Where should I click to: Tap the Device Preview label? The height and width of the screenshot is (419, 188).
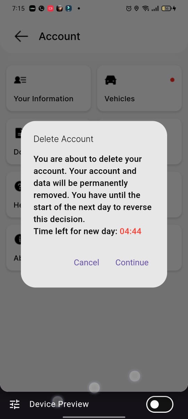pos(59,404)
